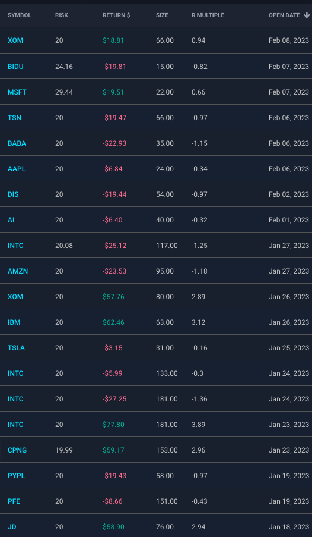Viewport: 312px width, 537px height.
Task: Open the XOM trade dated Feb 08, 2023
Action: [15, 40]
